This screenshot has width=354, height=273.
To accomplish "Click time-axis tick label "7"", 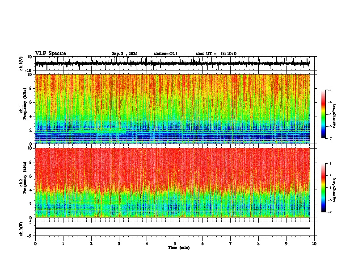I will (x=231, y=244).
